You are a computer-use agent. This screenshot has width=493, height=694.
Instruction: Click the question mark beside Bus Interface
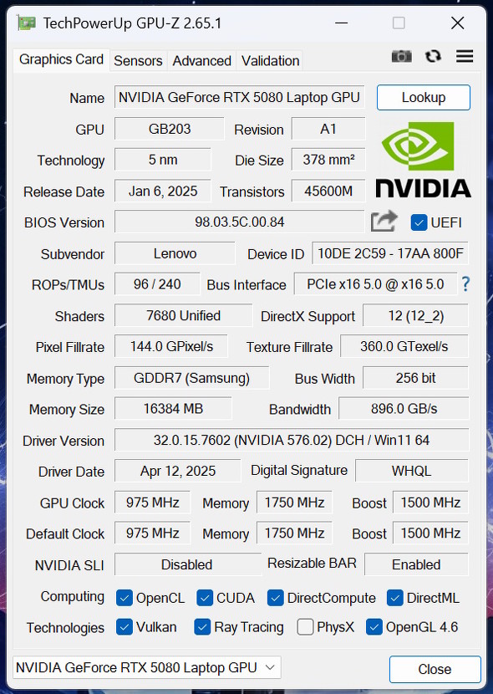tap(465, 284)
